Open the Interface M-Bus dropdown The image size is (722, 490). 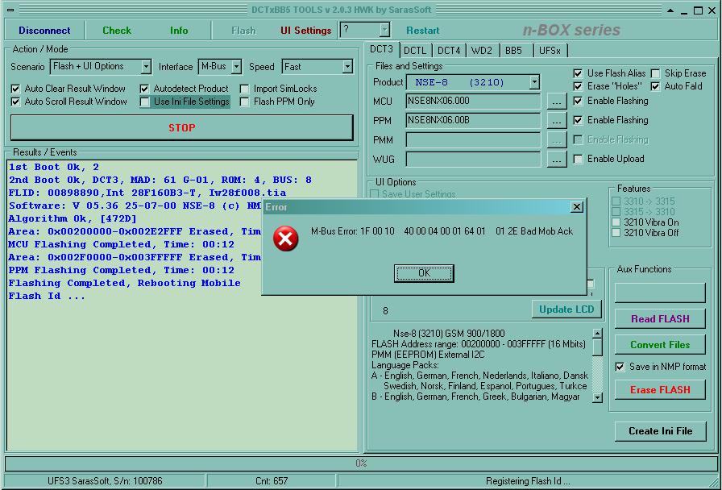[236, 67]
